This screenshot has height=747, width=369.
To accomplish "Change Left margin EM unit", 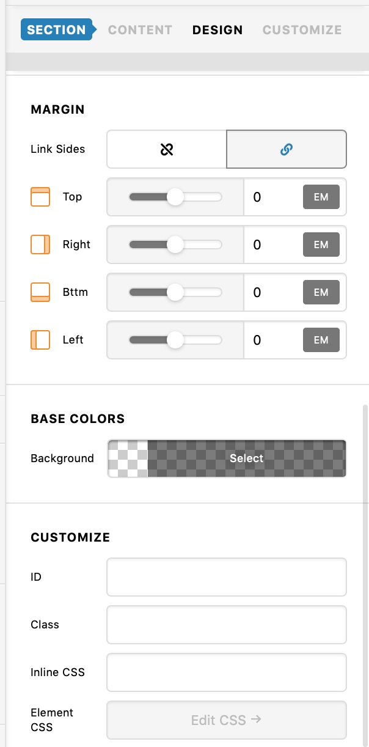I will tap(321, 340).
